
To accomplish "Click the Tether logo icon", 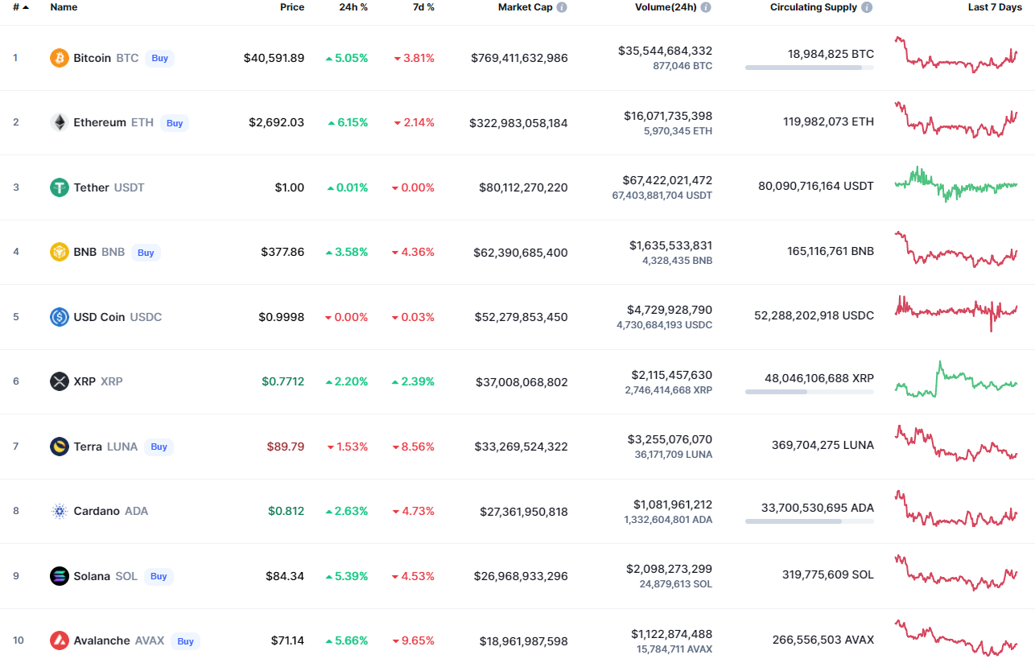I will 60,187.
